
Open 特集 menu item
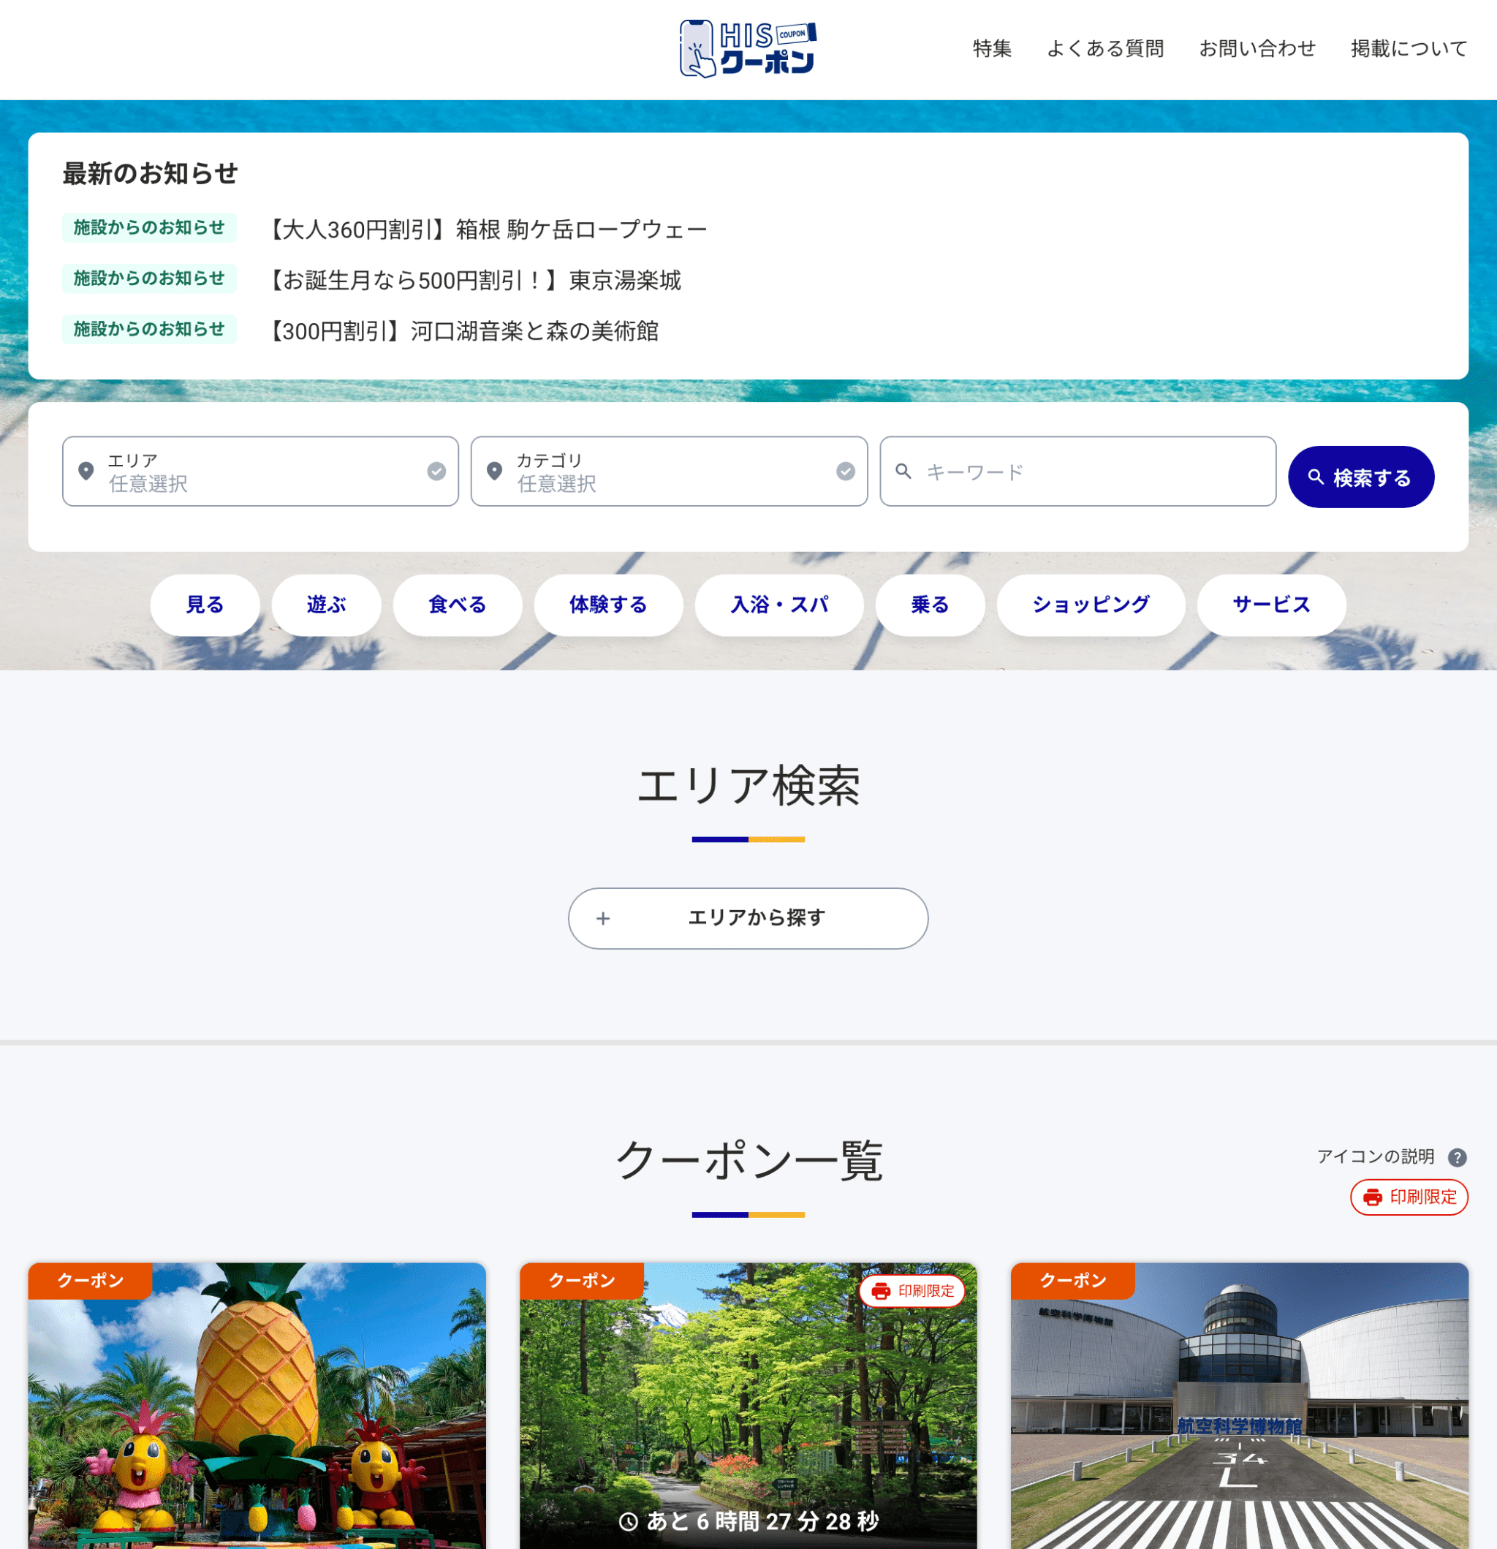[x=992, y=49]
